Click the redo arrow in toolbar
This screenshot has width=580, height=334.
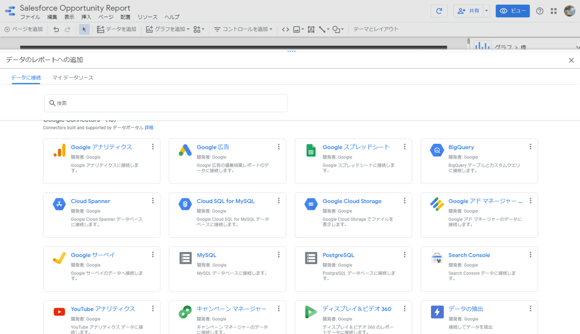coord(68,29)
